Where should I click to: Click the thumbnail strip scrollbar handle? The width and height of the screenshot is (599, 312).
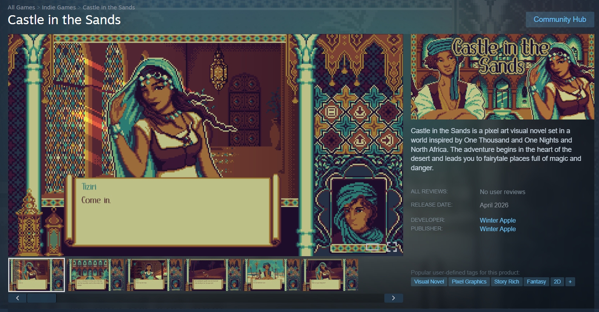[x=41, y=298]
